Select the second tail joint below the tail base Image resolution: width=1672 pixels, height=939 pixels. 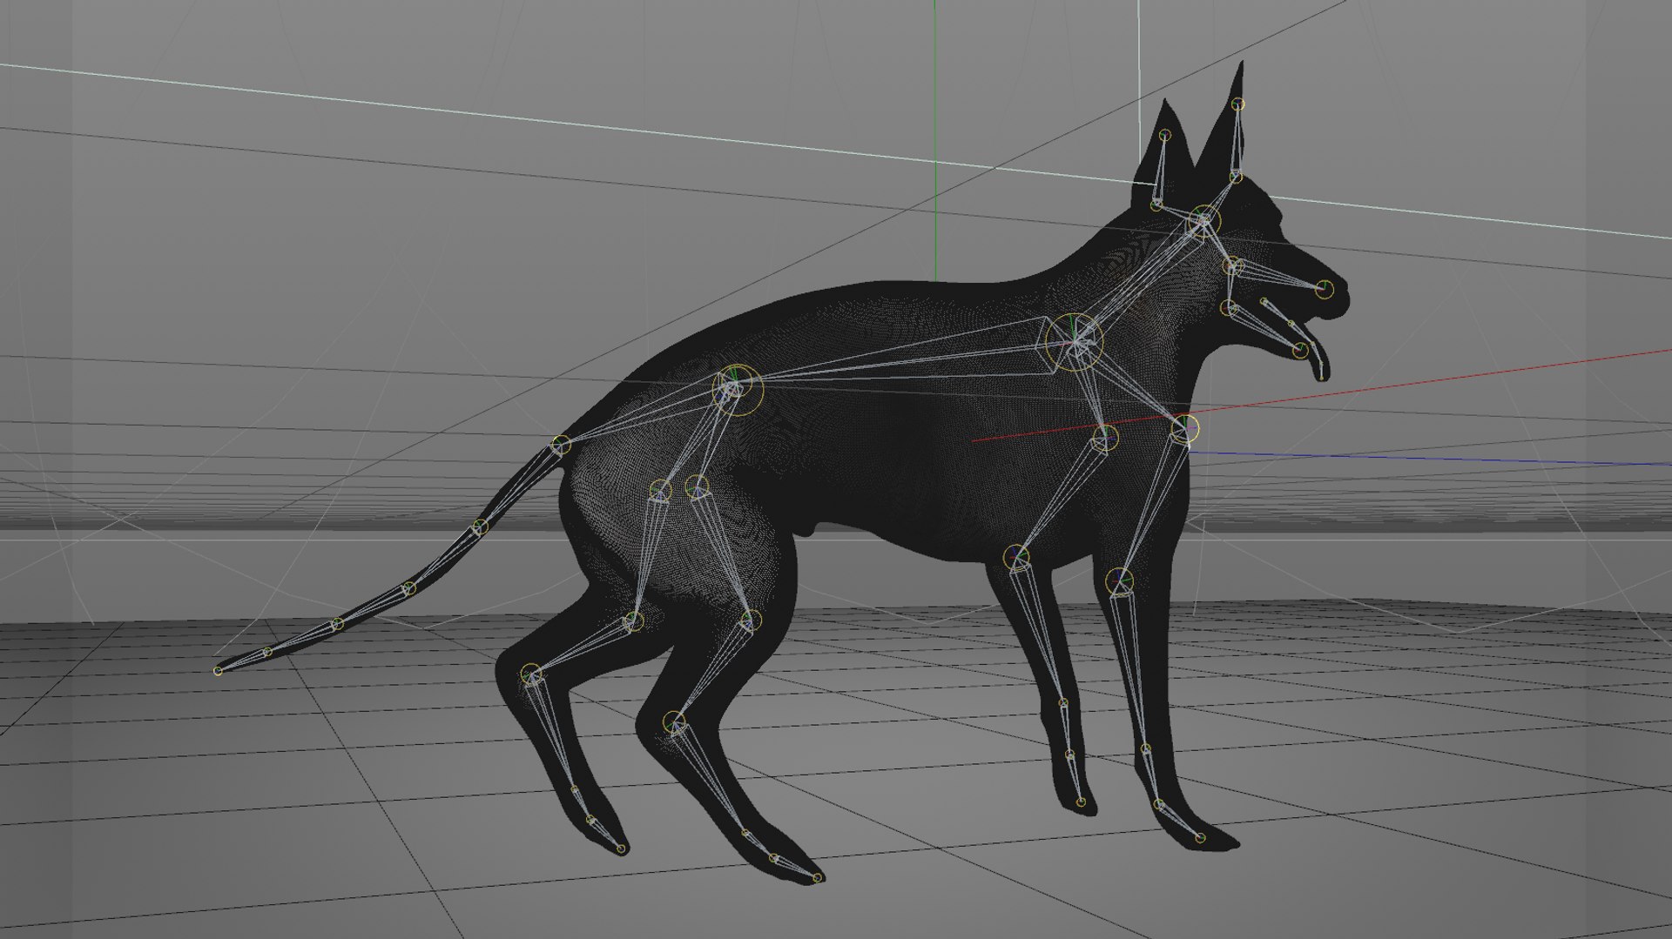tap(409, 588)
